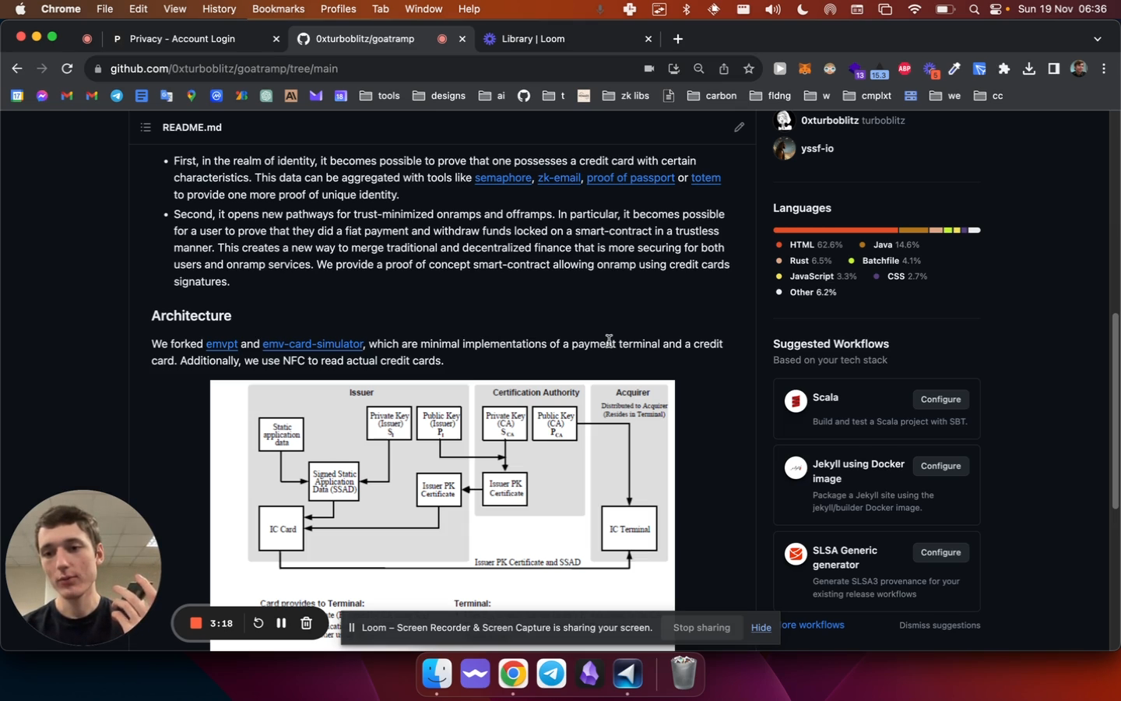Screen dimensions: 1121x701
Task: Open a new tab with plus button
Action: [678, 39]
